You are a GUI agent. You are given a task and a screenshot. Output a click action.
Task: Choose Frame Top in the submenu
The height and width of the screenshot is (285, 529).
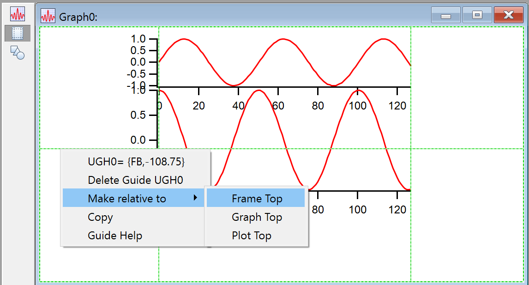[x=257, y=199]
